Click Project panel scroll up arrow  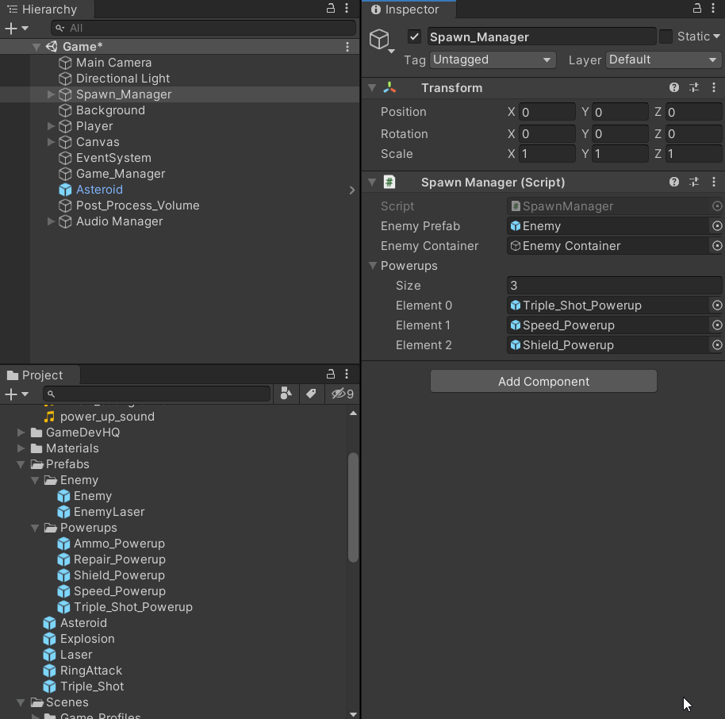tap(353, 413)
